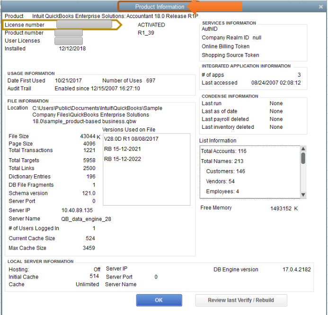The width and height of the screenshot is (328, 315).
Task: Select version entry V28.0D R1 08/08/2017
Action: (x=131, y=139)
